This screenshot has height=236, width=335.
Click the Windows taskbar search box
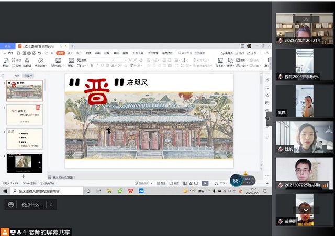click(47, 191)
